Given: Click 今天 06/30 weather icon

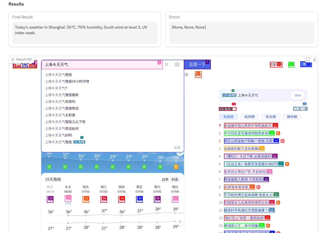Looking at the screenshot, I should point(68,198).
